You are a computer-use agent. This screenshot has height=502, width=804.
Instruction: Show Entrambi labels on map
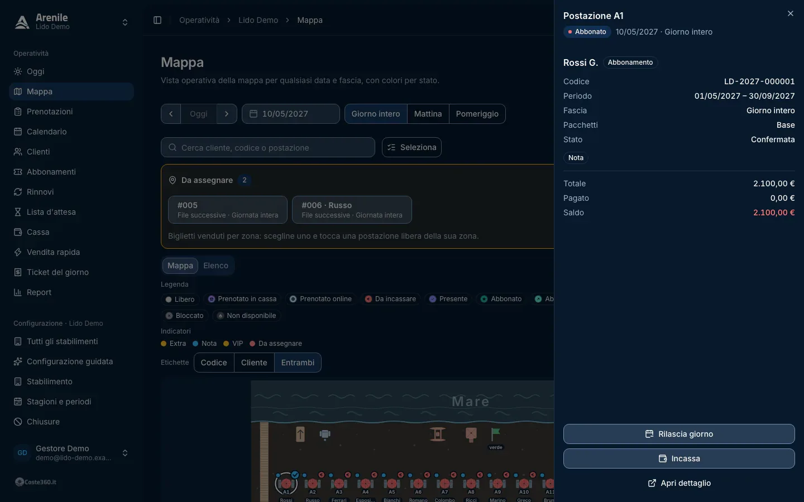298,363
